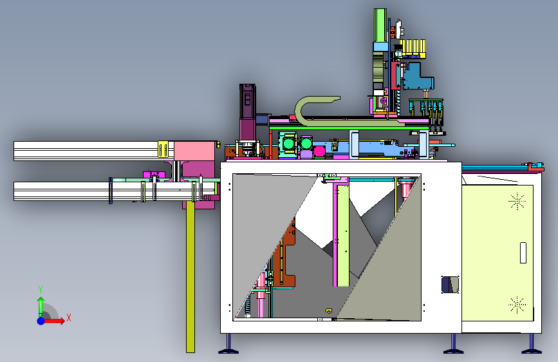558x362 pixels.
Task: Select the magenta square block beside the green gearboxes
Action: pos(319,151)
